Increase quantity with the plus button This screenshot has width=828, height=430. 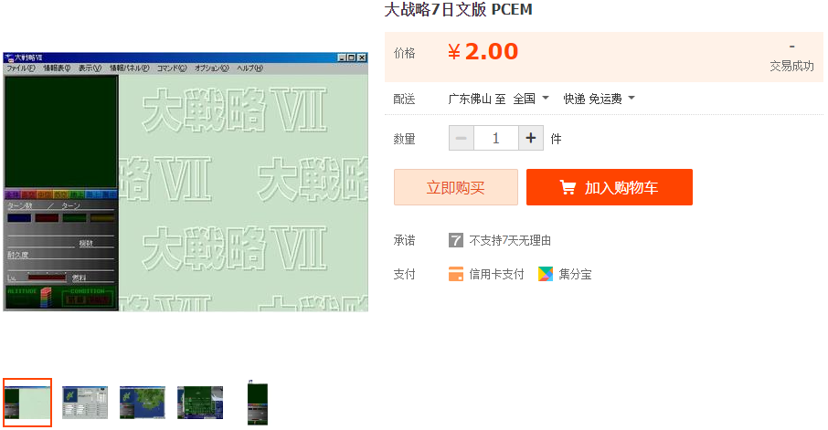[x=531, y=139]
